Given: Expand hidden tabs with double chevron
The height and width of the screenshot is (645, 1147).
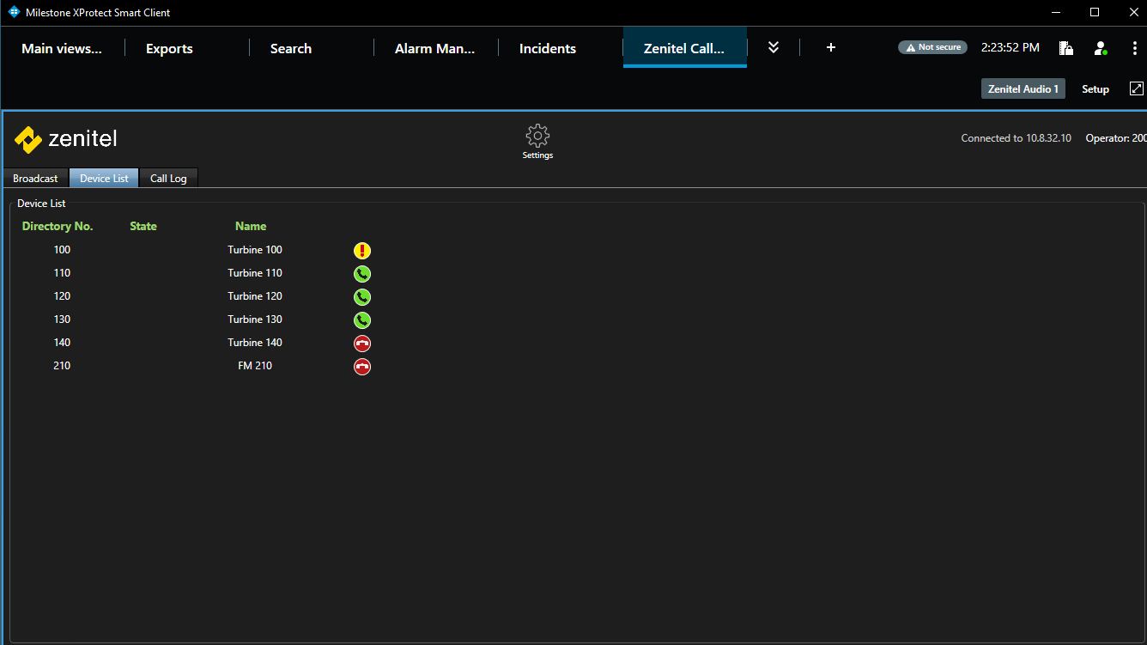Looking at the screenshot, I should click(x=773, y=48).
